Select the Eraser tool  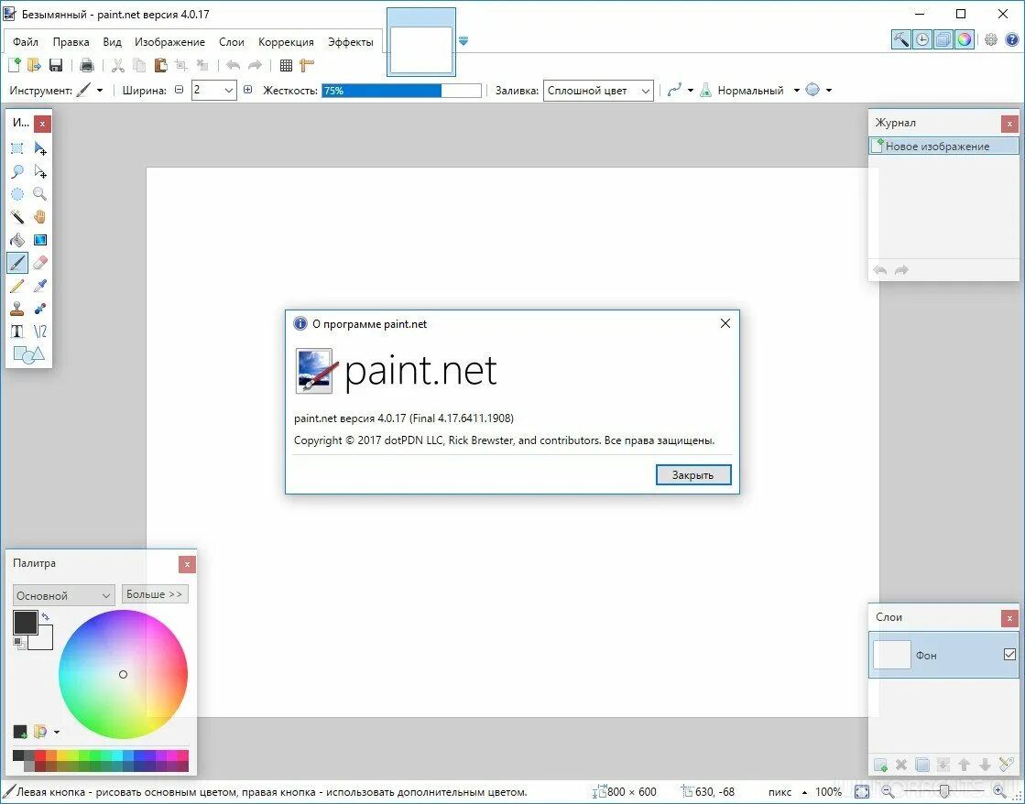40,263
